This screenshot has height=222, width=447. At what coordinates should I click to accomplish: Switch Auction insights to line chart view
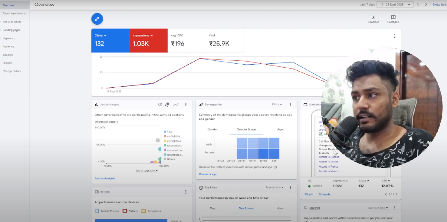(x=176, y=105)
